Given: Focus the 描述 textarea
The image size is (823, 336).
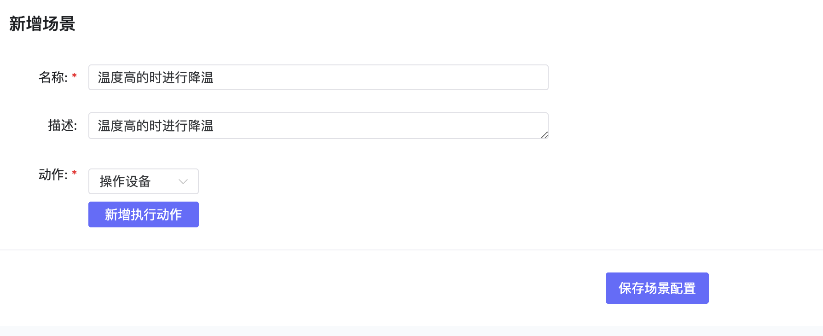Looking at the screenshot, I should (319, 126).
